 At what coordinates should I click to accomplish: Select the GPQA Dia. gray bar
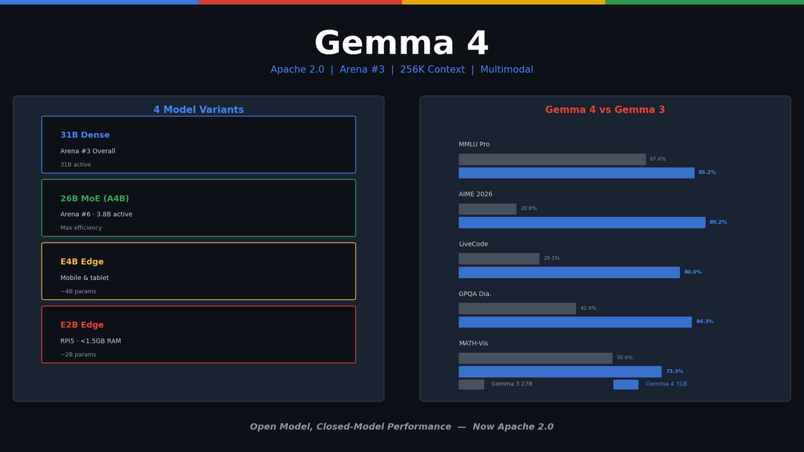click(517, 308)
